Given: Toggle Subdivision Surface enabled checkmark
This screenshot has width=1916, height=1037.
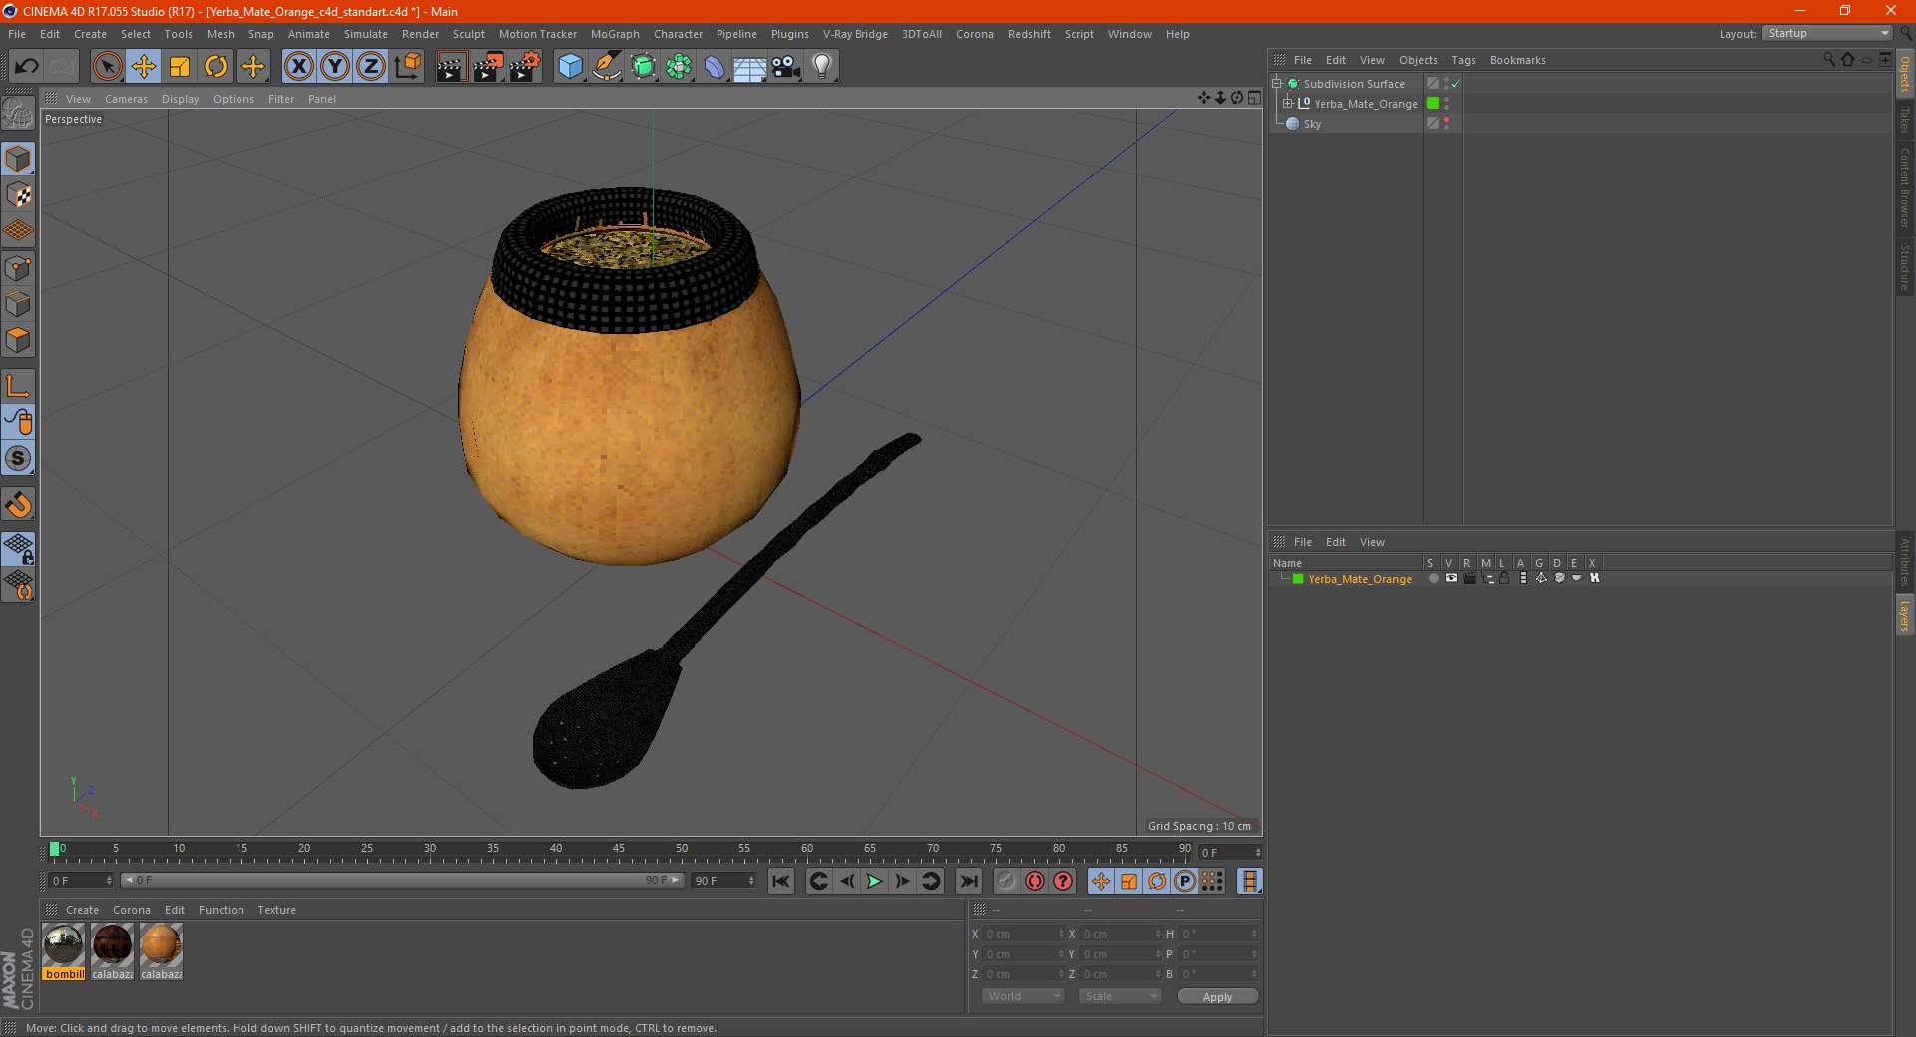Looking at the screenshot, I should tap(1455, 84).
